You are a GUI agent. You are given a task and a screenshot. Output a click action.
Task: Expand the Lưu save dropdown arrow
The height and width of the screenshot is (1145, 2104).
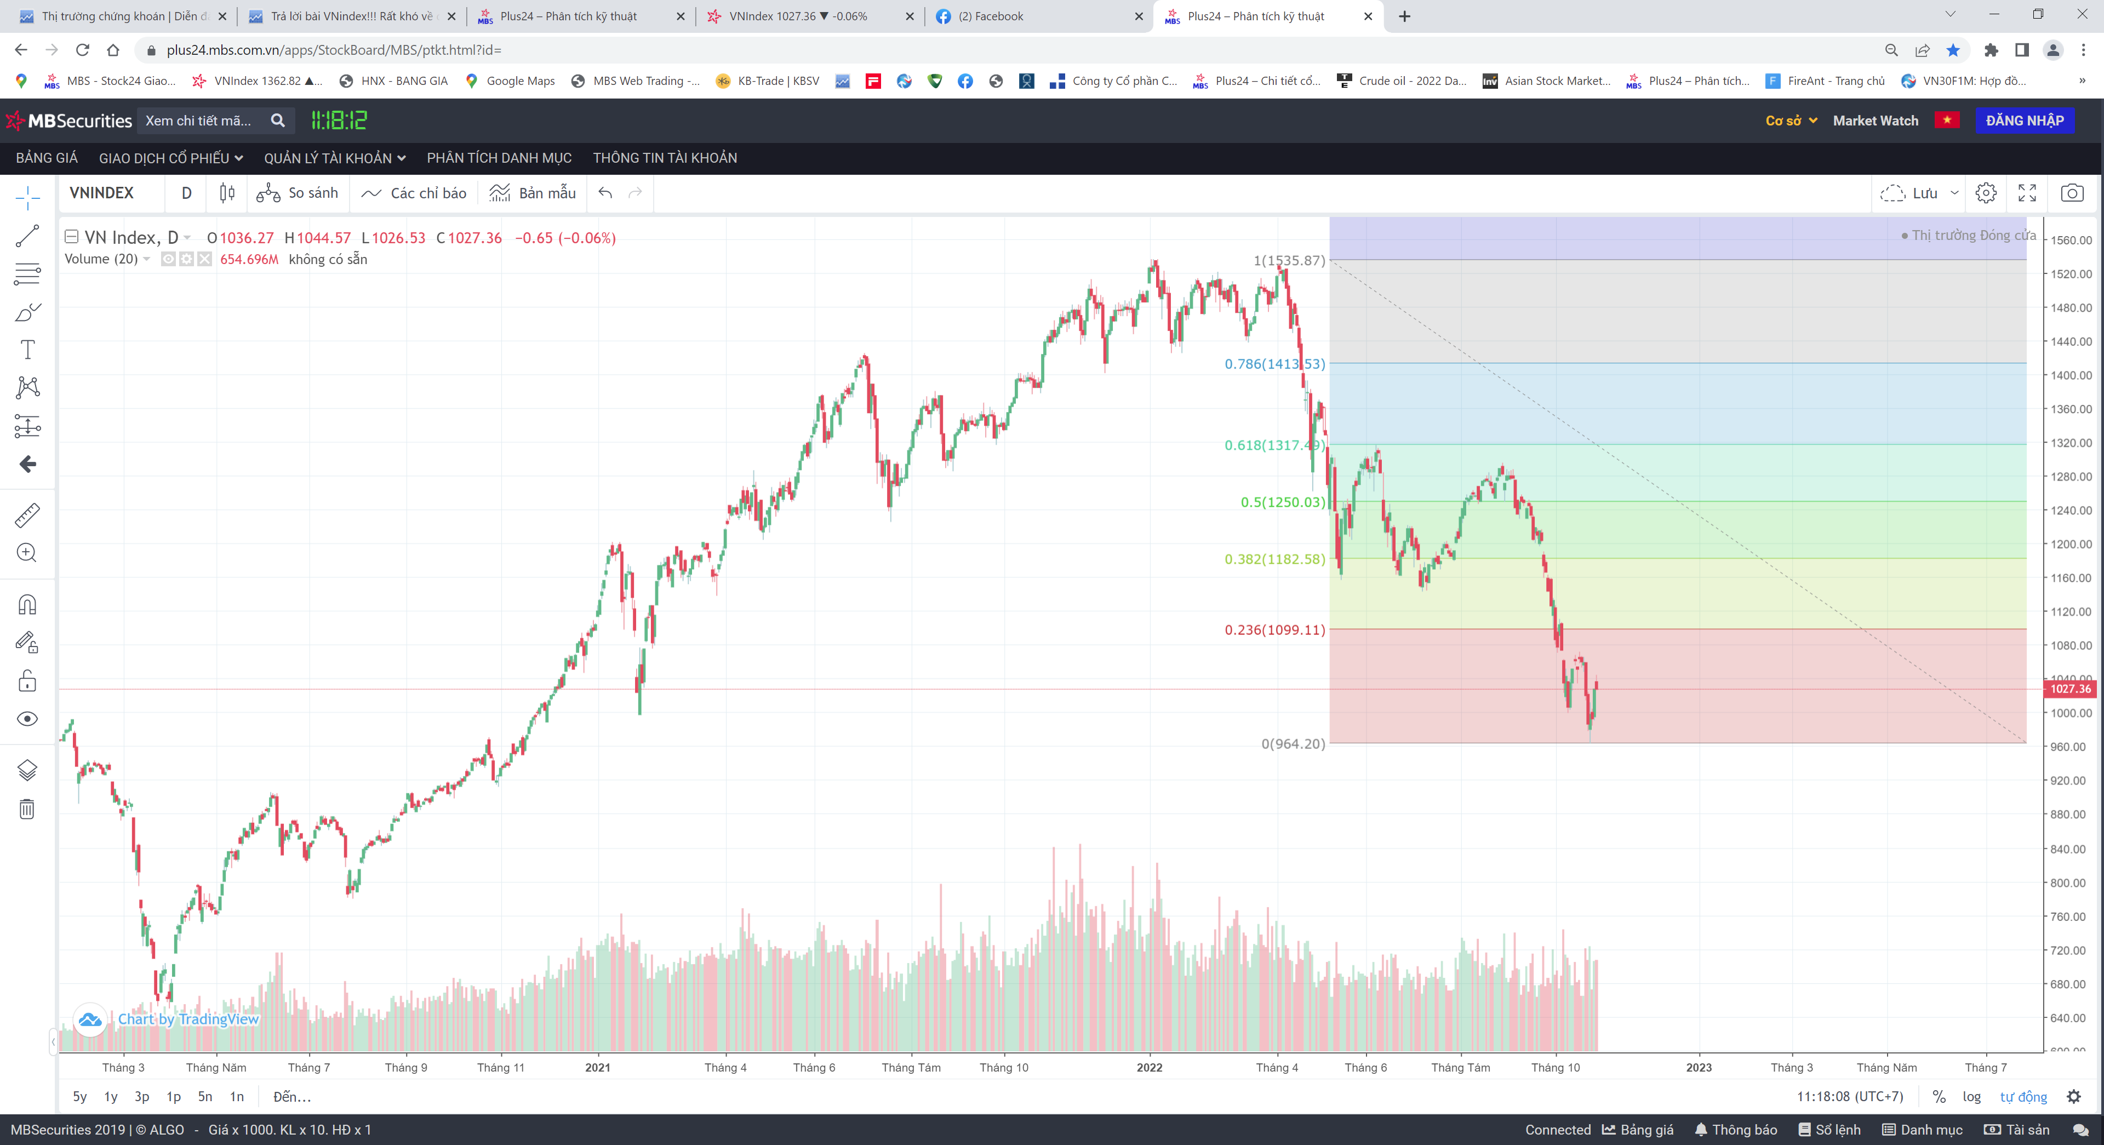(x=1954, y=193)
